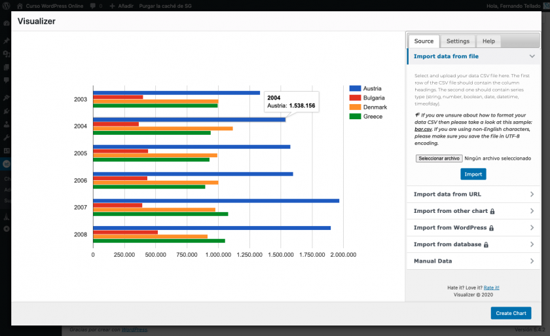Expand the Manual Data section
This screenshot has height=336, width=550.
(532, 261)
